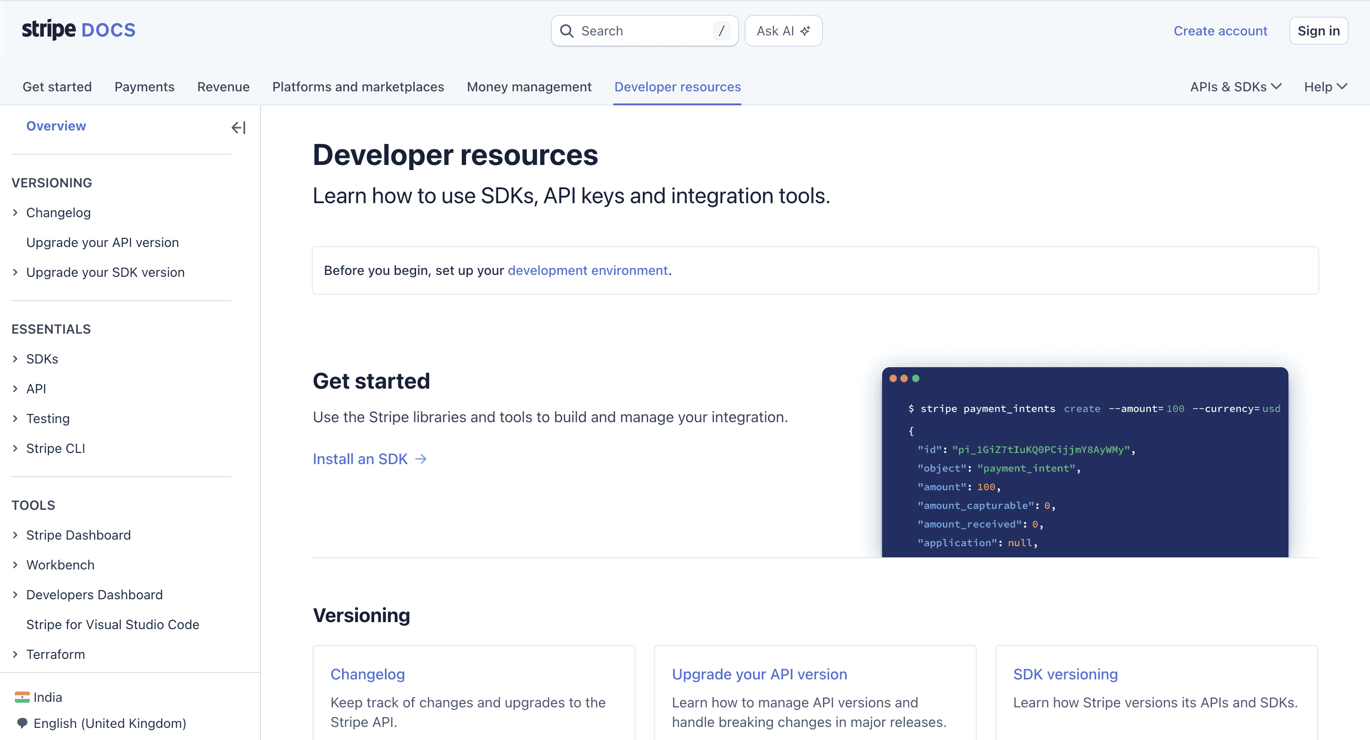Switch to the Payments tab
The height and width of the screenshot is (740, 1370).
click(x=144, y=87)
